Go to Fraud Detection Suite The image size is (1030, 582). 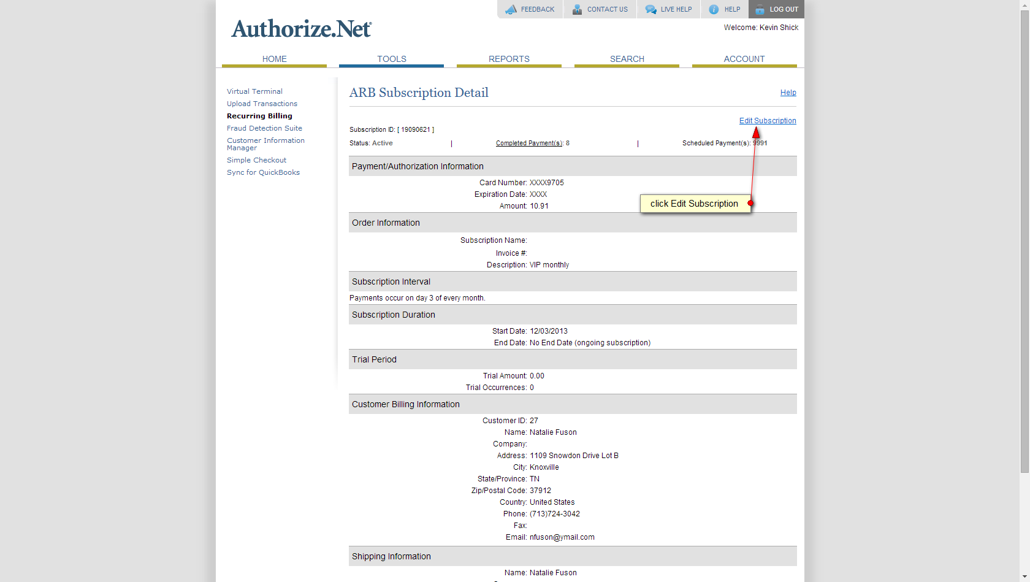pyautogui.click(x=264, y=128)
